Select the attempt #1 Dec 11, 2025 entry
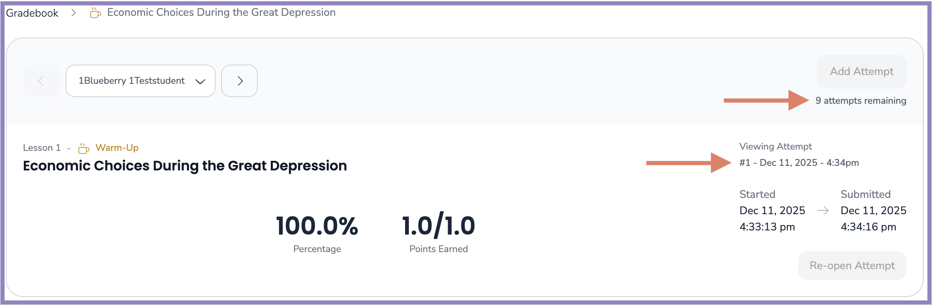 click(x=799, y=163)
